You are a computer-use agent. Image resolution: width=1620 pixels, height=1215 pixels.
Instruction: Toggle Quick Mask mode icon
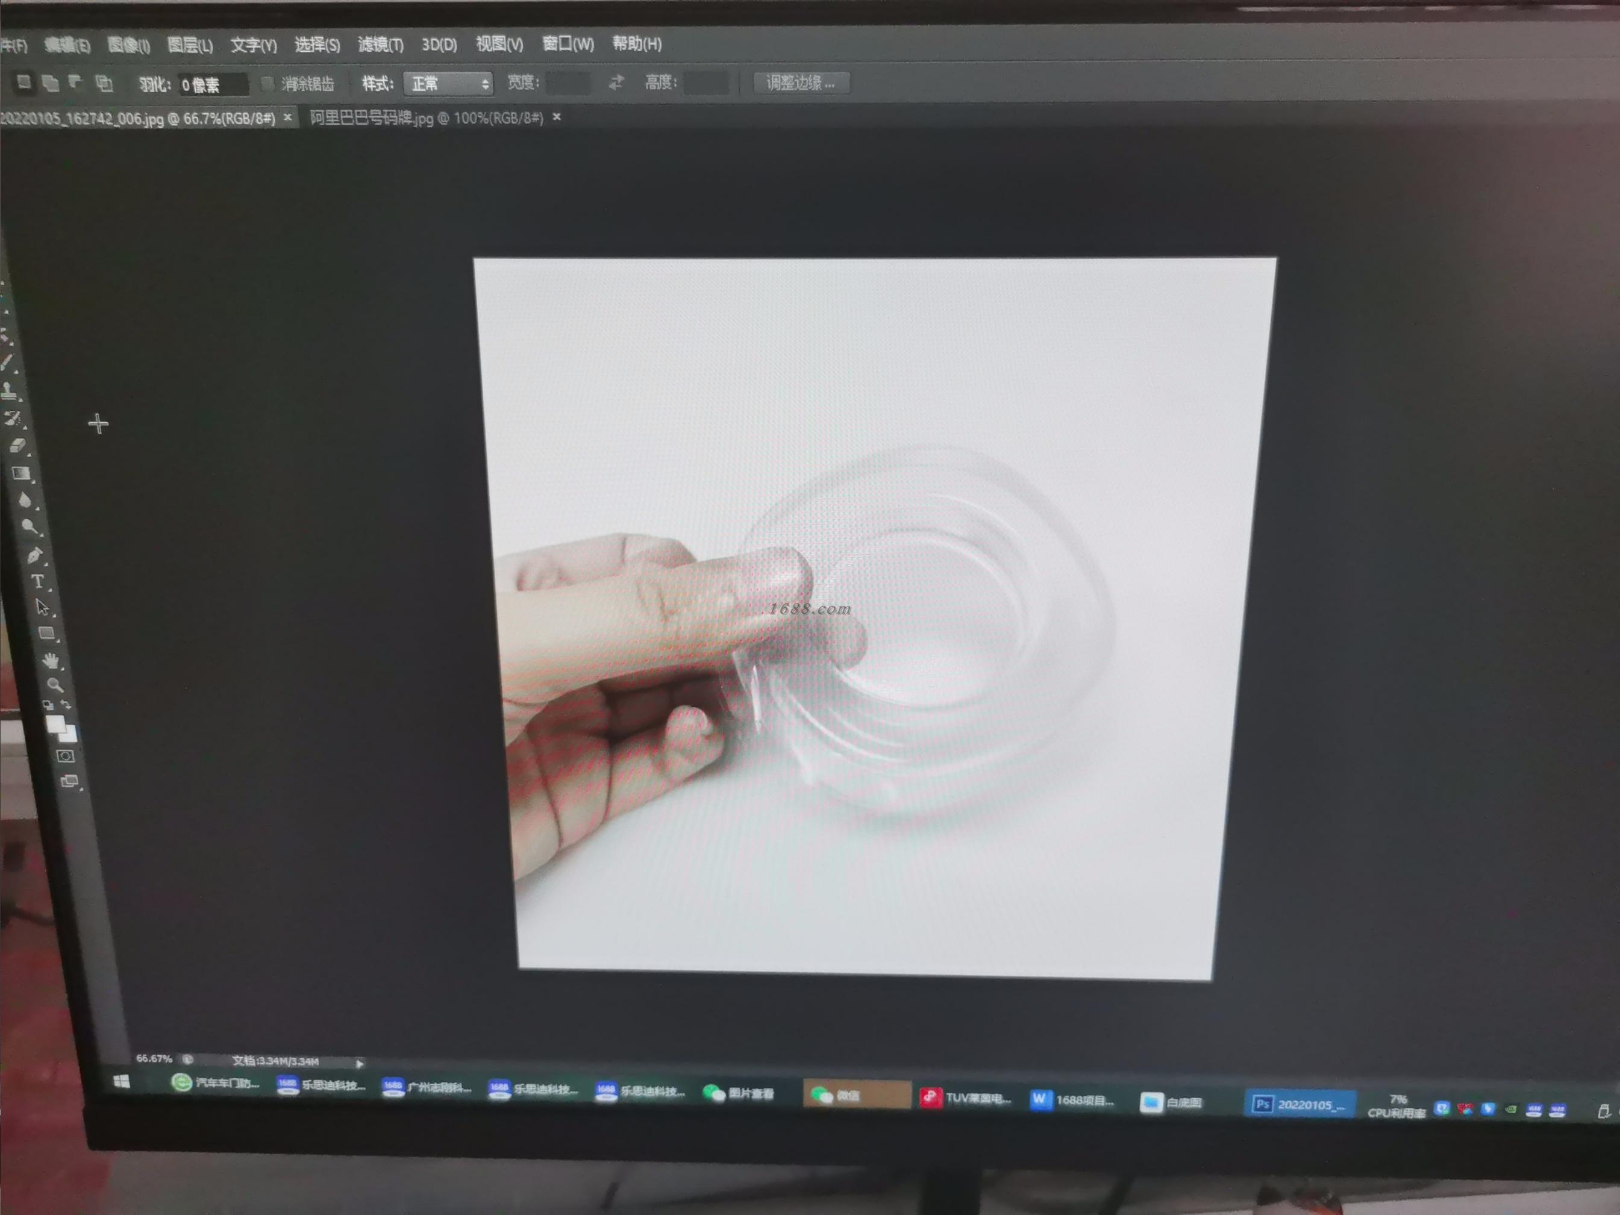click(x=65, y=756)
